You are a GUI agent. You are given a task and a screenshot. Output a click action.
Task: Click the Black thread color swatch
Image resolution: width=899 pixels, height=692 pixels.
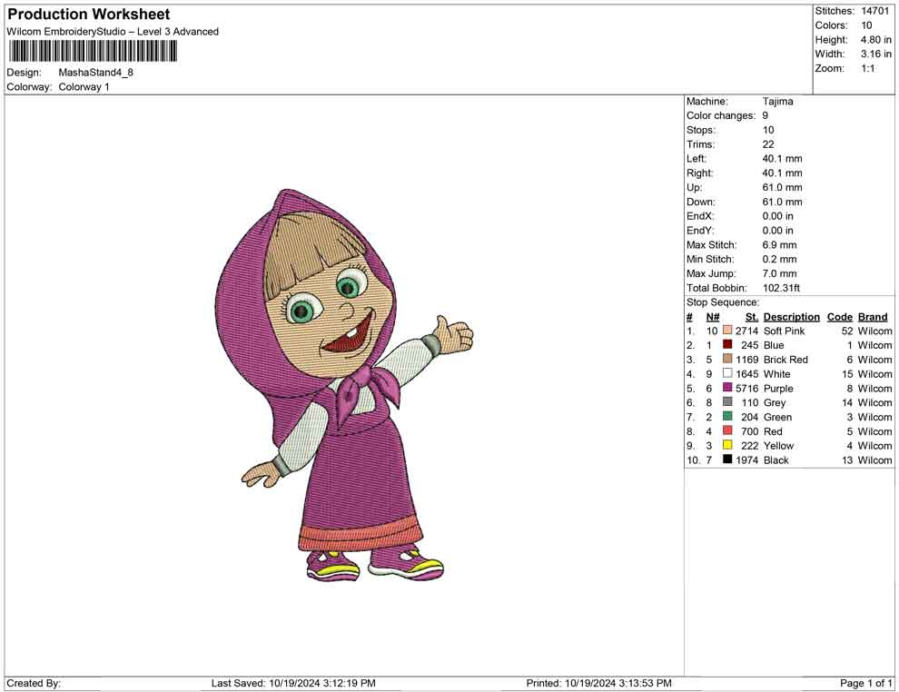pyautogui.click(x=727, y=460)
